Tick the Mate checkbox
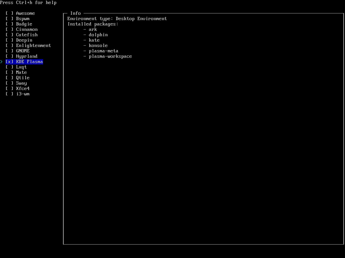Image resolution: width=345 pixels, height=258 pixels. (x=9, y=73)
